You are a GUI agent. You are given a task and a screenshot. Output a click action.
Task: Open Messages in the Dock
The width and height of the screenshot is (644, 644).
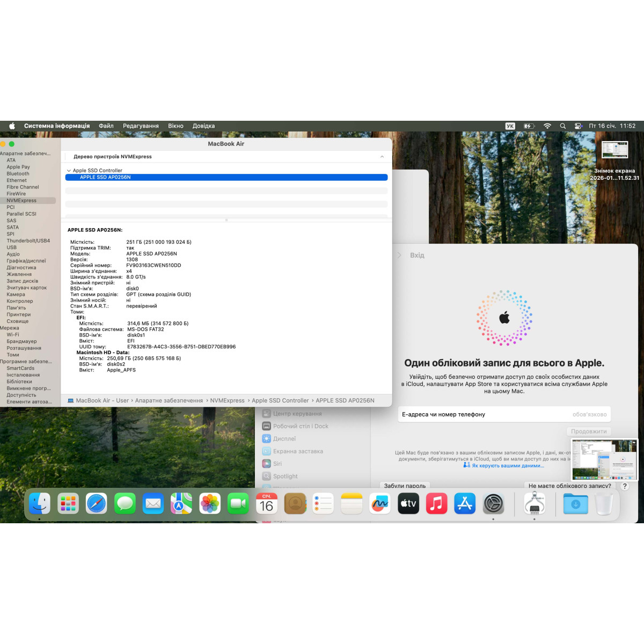pyautogui.click(x=125, y=503)
